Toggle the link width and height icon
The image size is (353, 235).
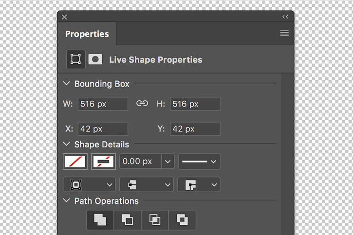click(x=142, y=104)
